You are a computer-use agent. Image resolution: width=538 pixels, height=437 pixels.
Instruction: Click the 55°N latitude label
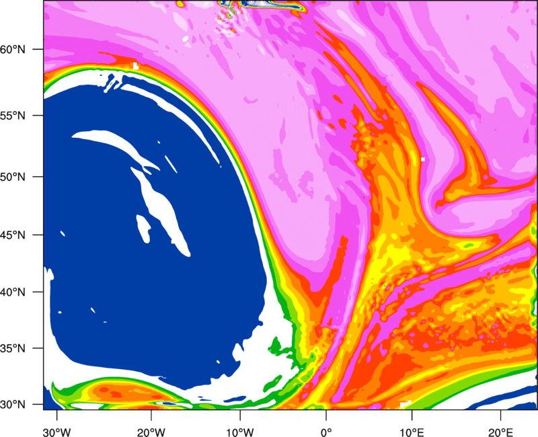click(13, 116)
